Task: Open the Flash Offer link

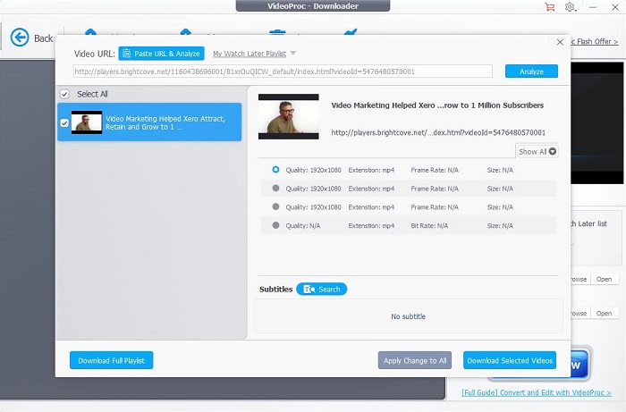Action: click(595, 41)
